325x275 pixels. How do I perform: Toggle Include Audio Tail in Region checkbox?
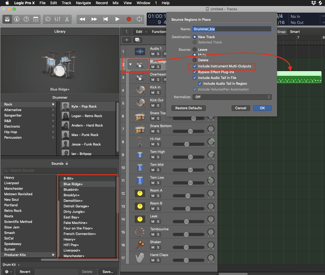pyautogui.click(x=200, y=84)
